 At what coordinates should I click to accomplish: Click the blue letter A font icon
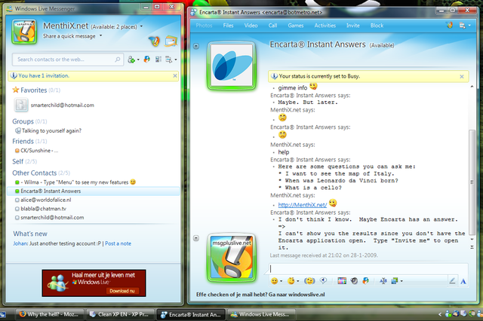click(x=463, y=281)
